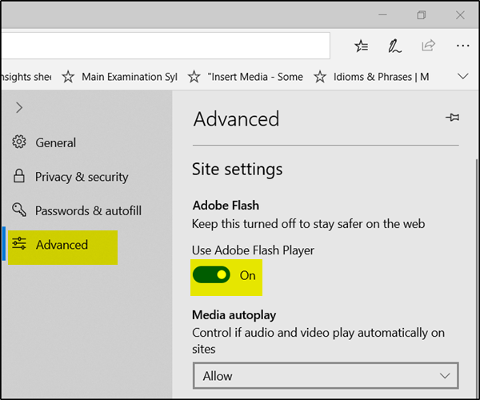Pin the settings pane with pin icon
The width and height of the screenshot is (480, 400).
452,118
